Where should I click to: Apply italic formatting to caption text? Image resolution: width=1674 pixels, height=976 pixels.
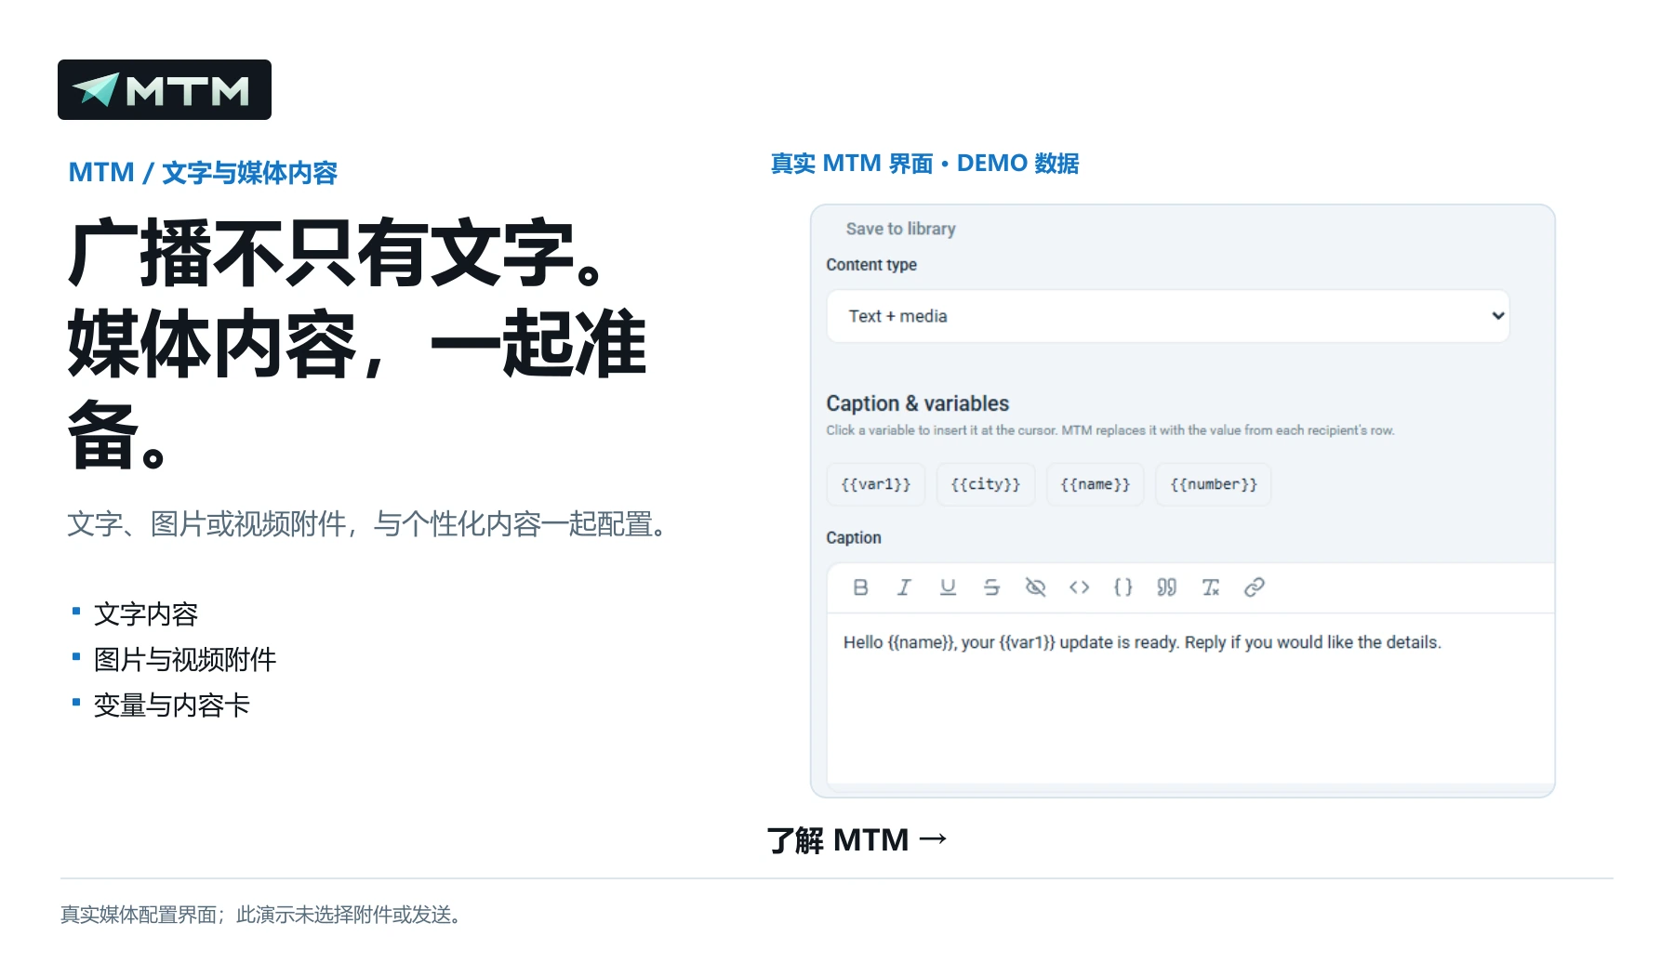[904, 587]
